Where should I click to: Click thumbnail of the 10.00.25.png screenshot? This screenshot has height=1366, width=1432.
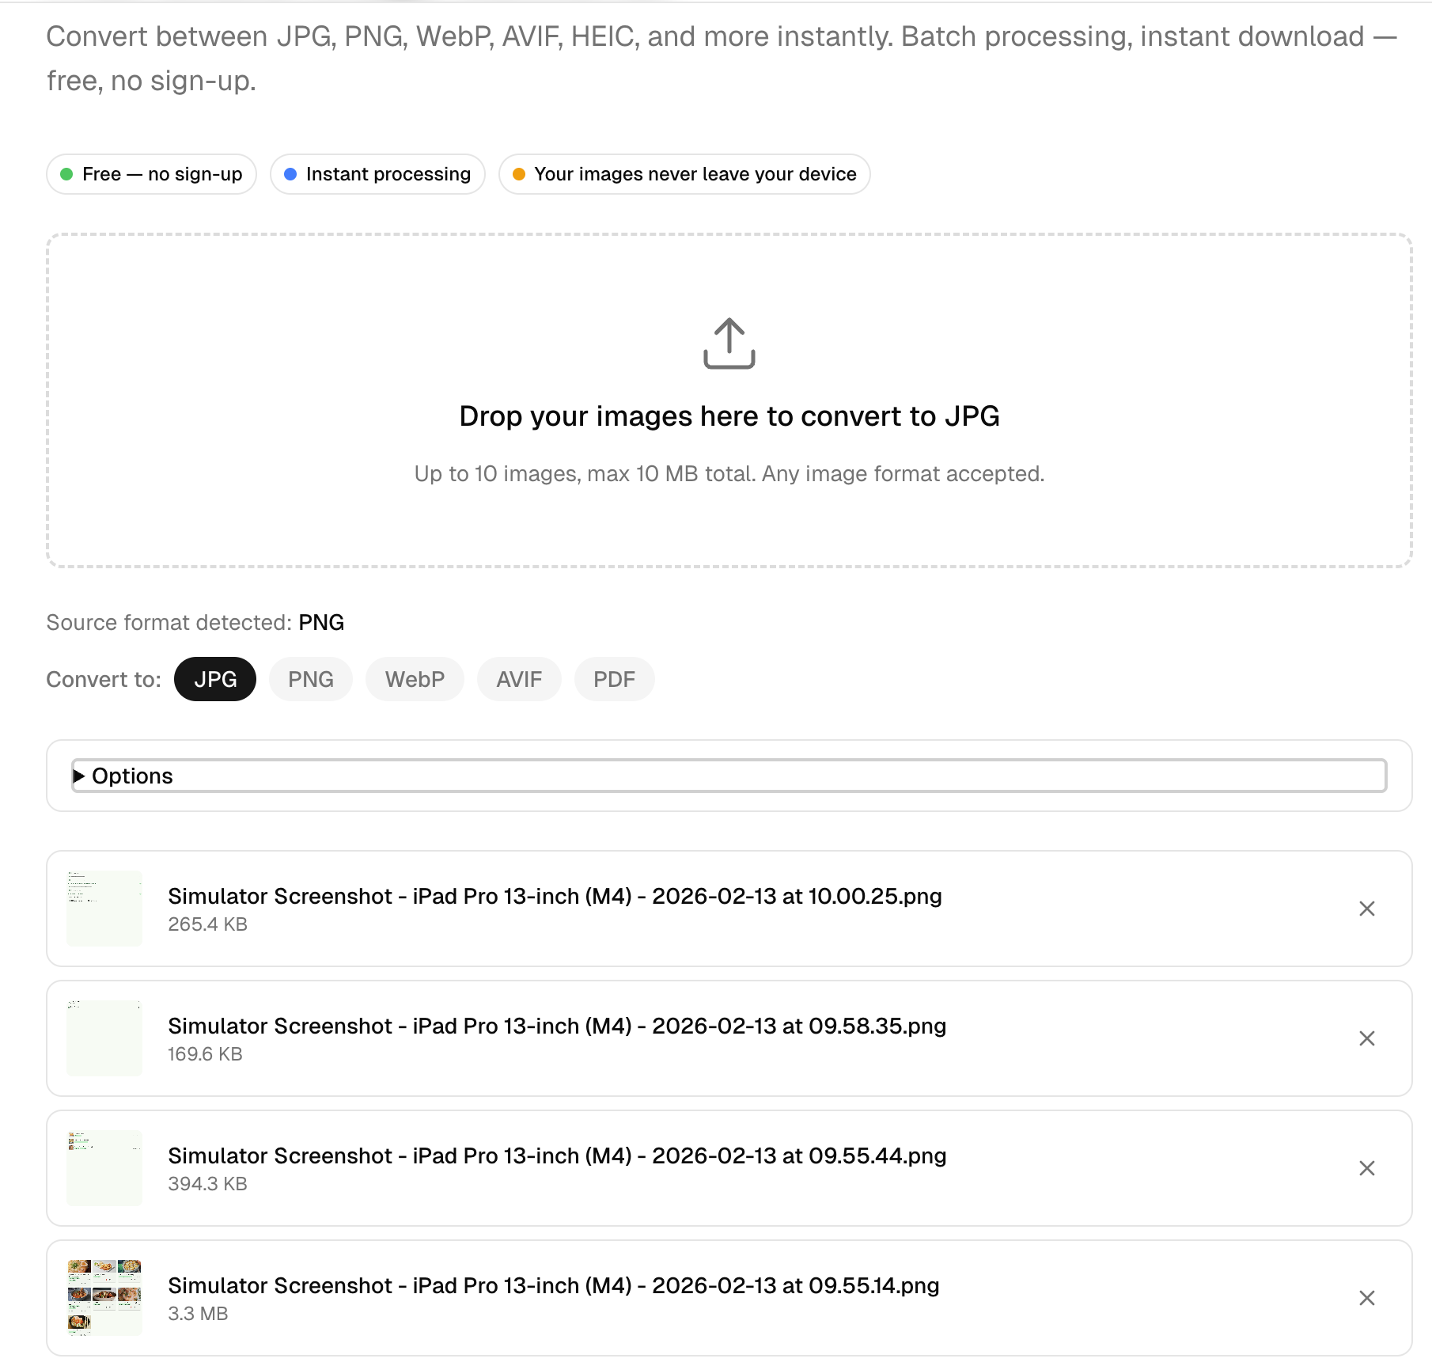(104, 909)
